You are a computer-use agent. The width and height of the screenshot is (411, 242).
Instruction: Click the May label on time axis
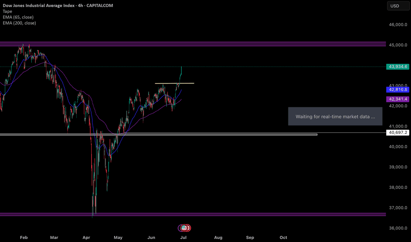pyautogui.click(x=118, y=238)
